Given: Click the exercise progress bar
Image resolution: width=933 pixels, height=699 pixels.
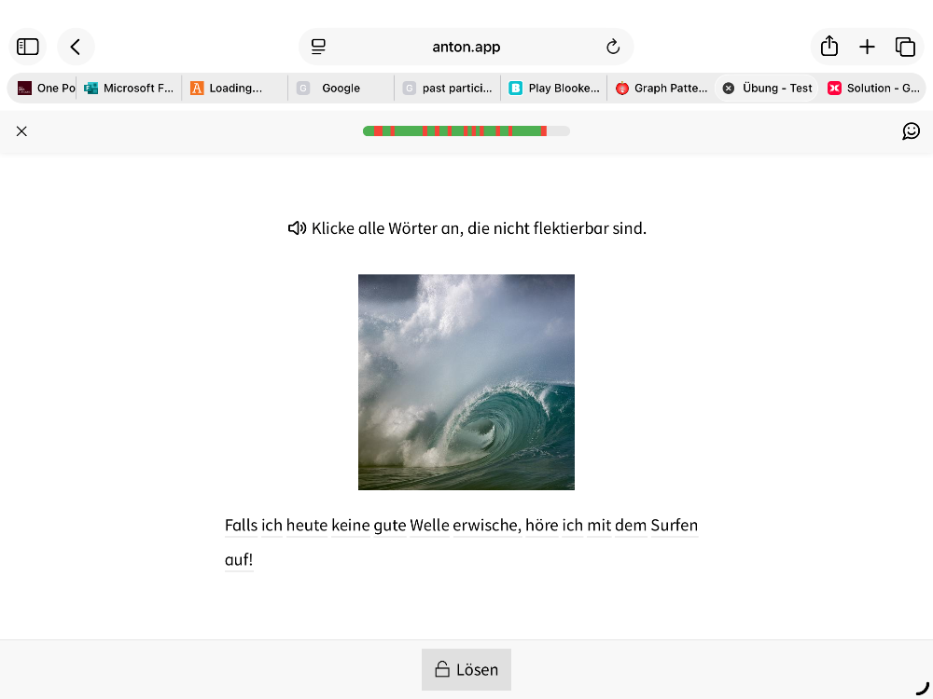Looking at the screenshot, I should coord(466,131).
